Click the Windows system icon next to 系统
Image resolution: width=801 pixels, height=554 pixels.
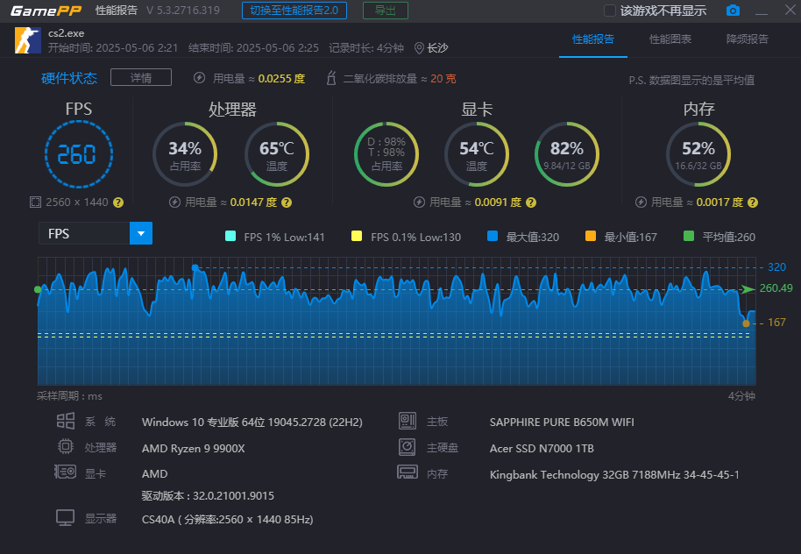pos(66,421)
